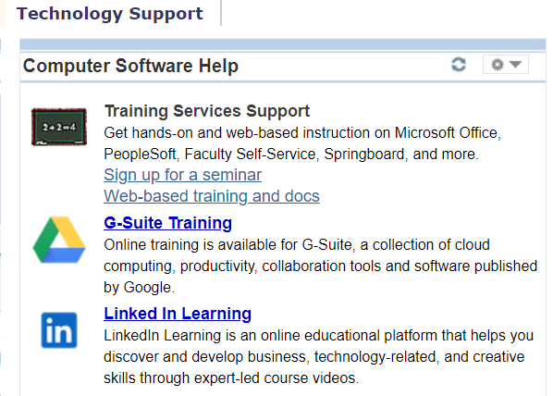Click the words by Google in description

pyautogui.click(x=138, y=288)
